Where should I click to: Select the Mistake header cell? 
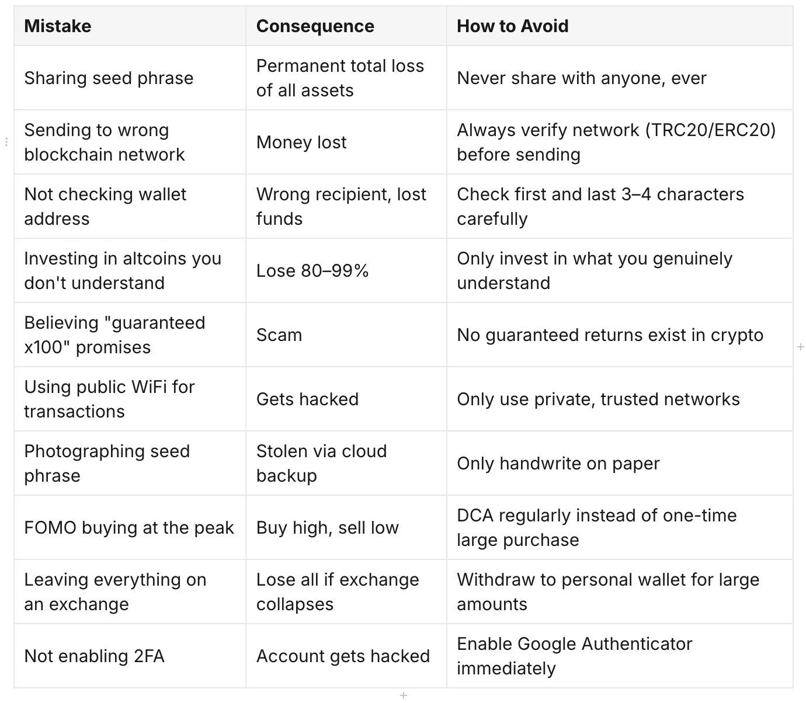tap(130, 26)
